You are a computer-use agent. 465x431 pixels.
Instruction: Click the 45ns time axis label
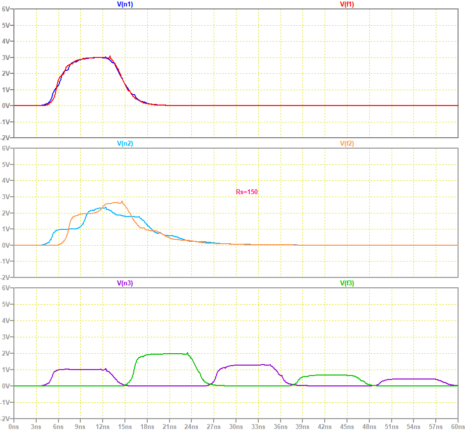coord(347,426)
